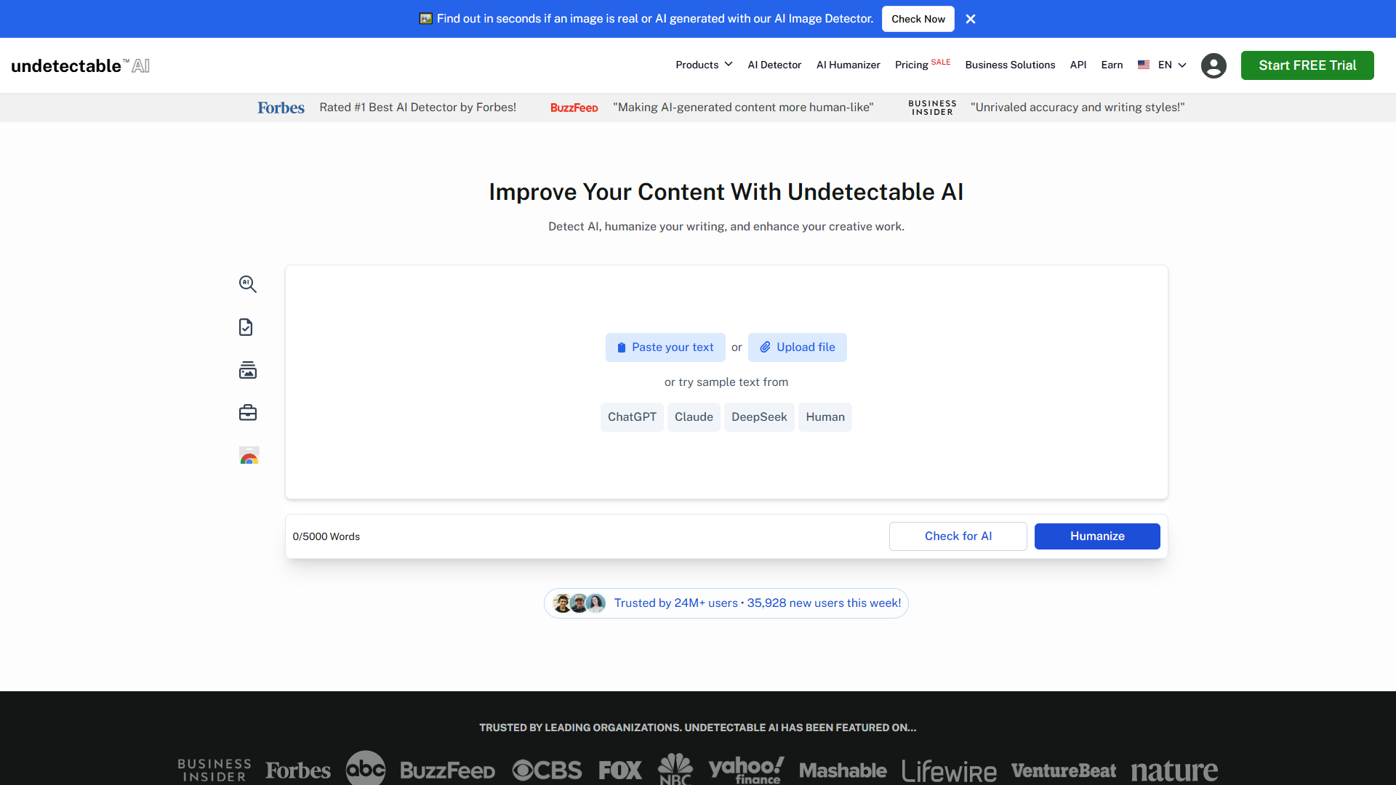The width and height of the screenshot is (1396, 785).
Task: Click the Forbes logo in the footer
Action: pos(298,770)
